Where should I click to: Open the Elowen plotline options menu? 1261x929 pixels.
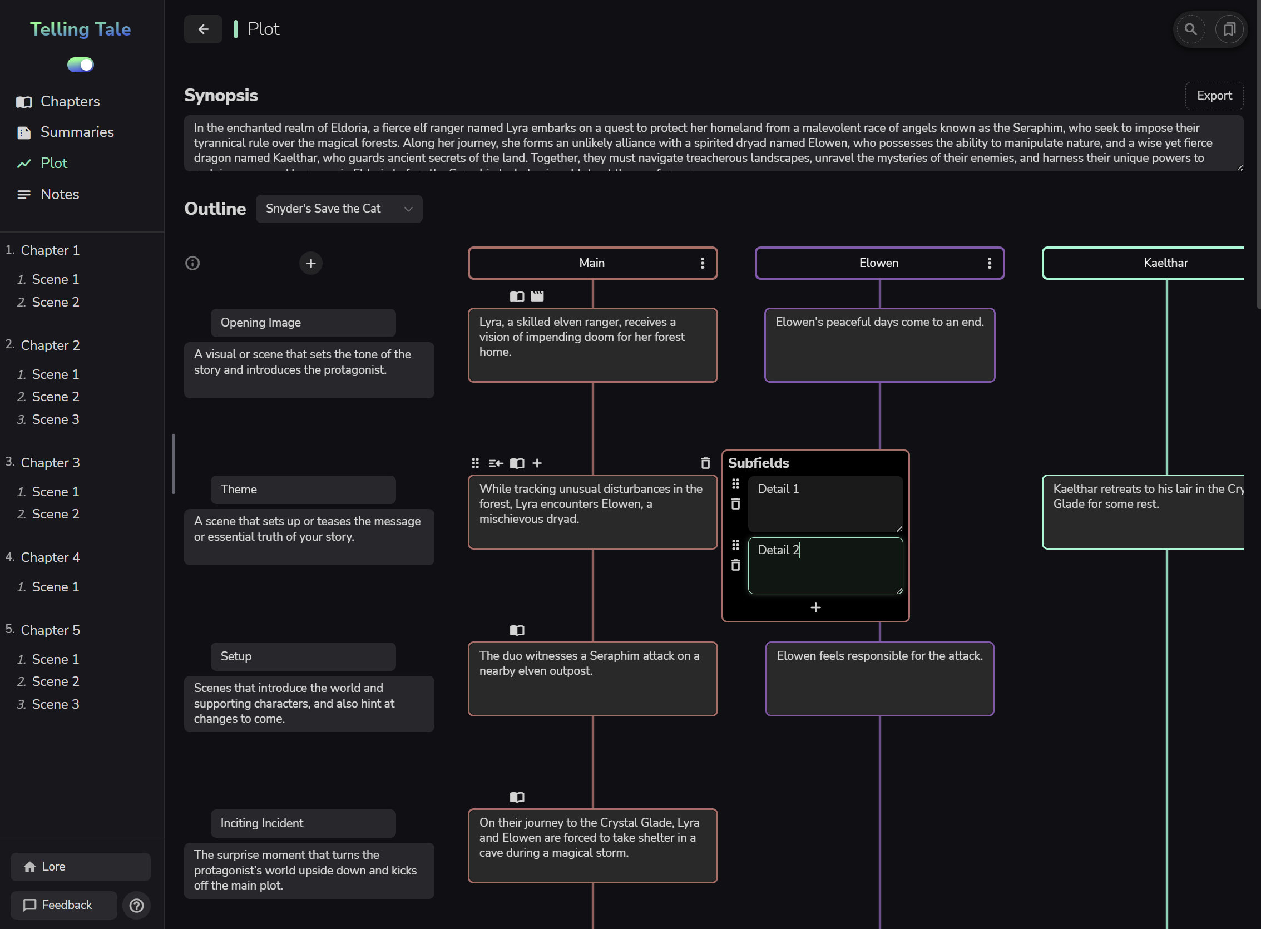tap(989, 263)
